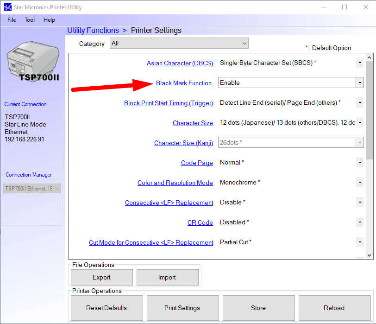Click the 'Printer Settings' breadcrumb text
This screenshot has height=324, width=376.
pyautogui.click(x=156, y=30)
